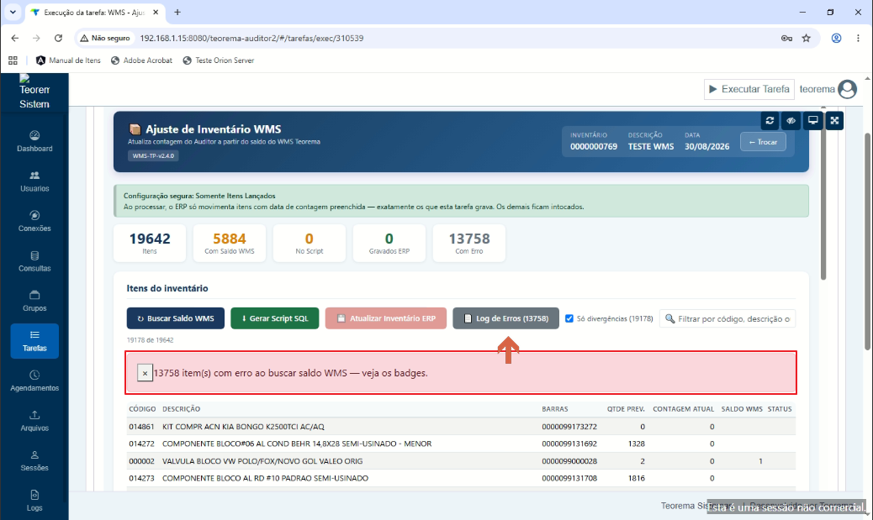Click the Buscar Saldo WMS button
Screen dimensions: 873x520
pyautogui.click(x=176, y=318)
